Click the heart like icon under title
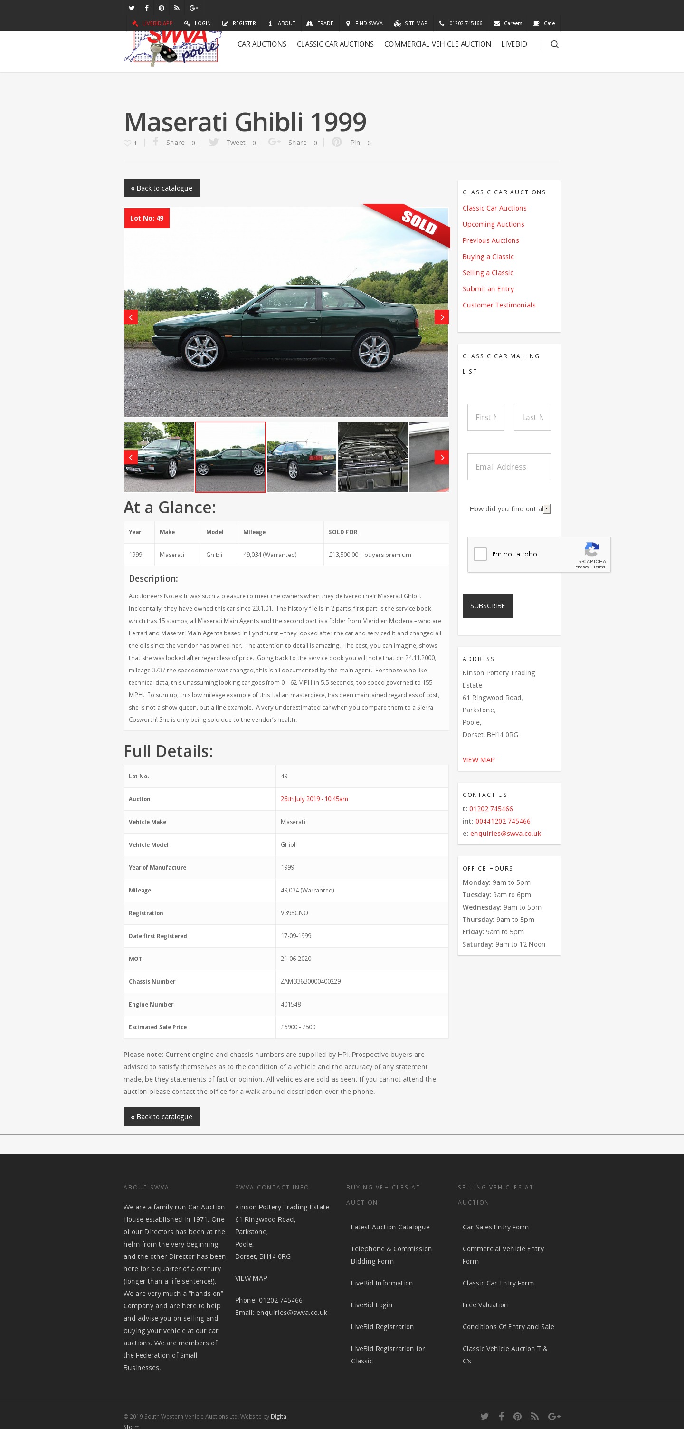 tap(127, 143)
